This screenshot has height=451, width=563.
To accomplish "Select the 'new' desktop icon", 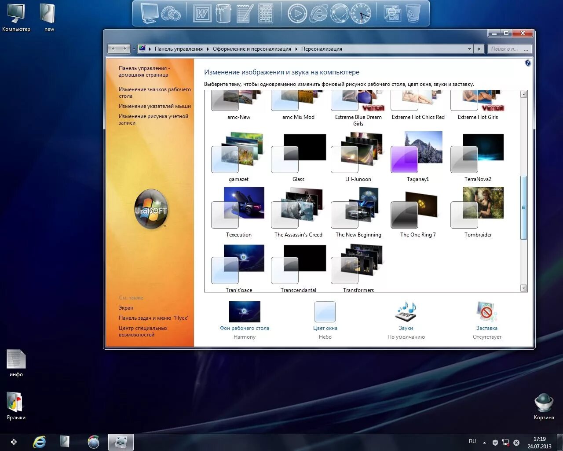I will pos(49,18).
